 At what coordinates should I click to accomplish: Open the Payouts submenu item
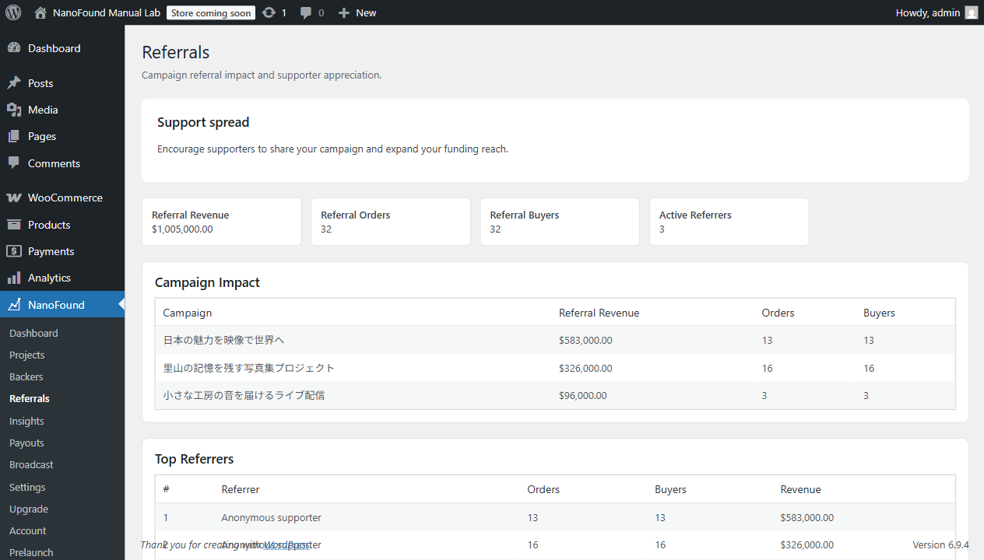pos(26,443)
